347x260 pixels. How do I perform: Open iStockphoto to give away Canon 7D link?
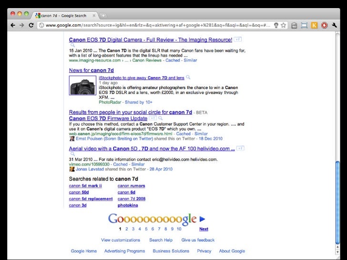(x=142, y=78)
